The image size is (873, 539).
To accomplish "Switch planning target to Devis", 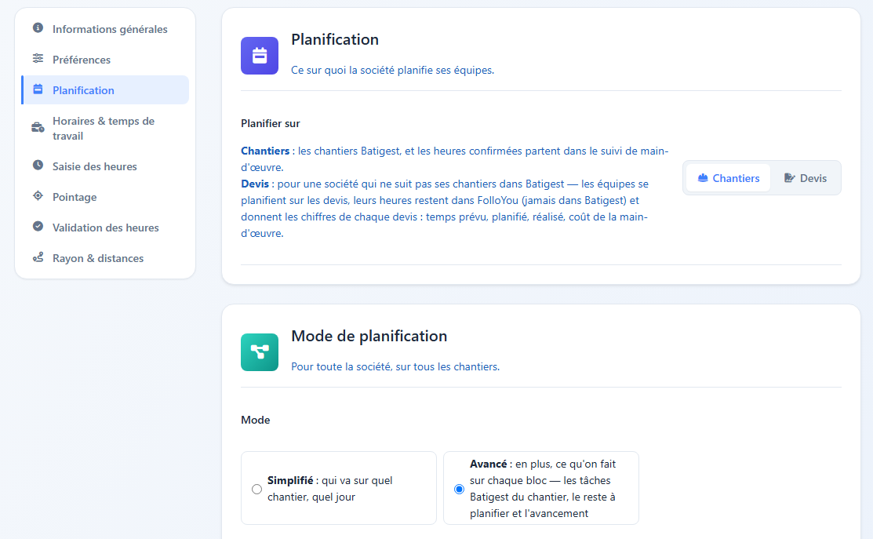I will click(x=805, y=178).
